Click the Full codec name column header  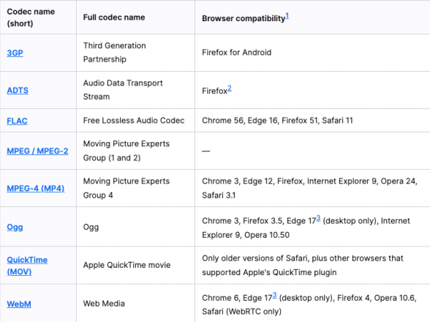pyautogui.click(x=114, y=18)
